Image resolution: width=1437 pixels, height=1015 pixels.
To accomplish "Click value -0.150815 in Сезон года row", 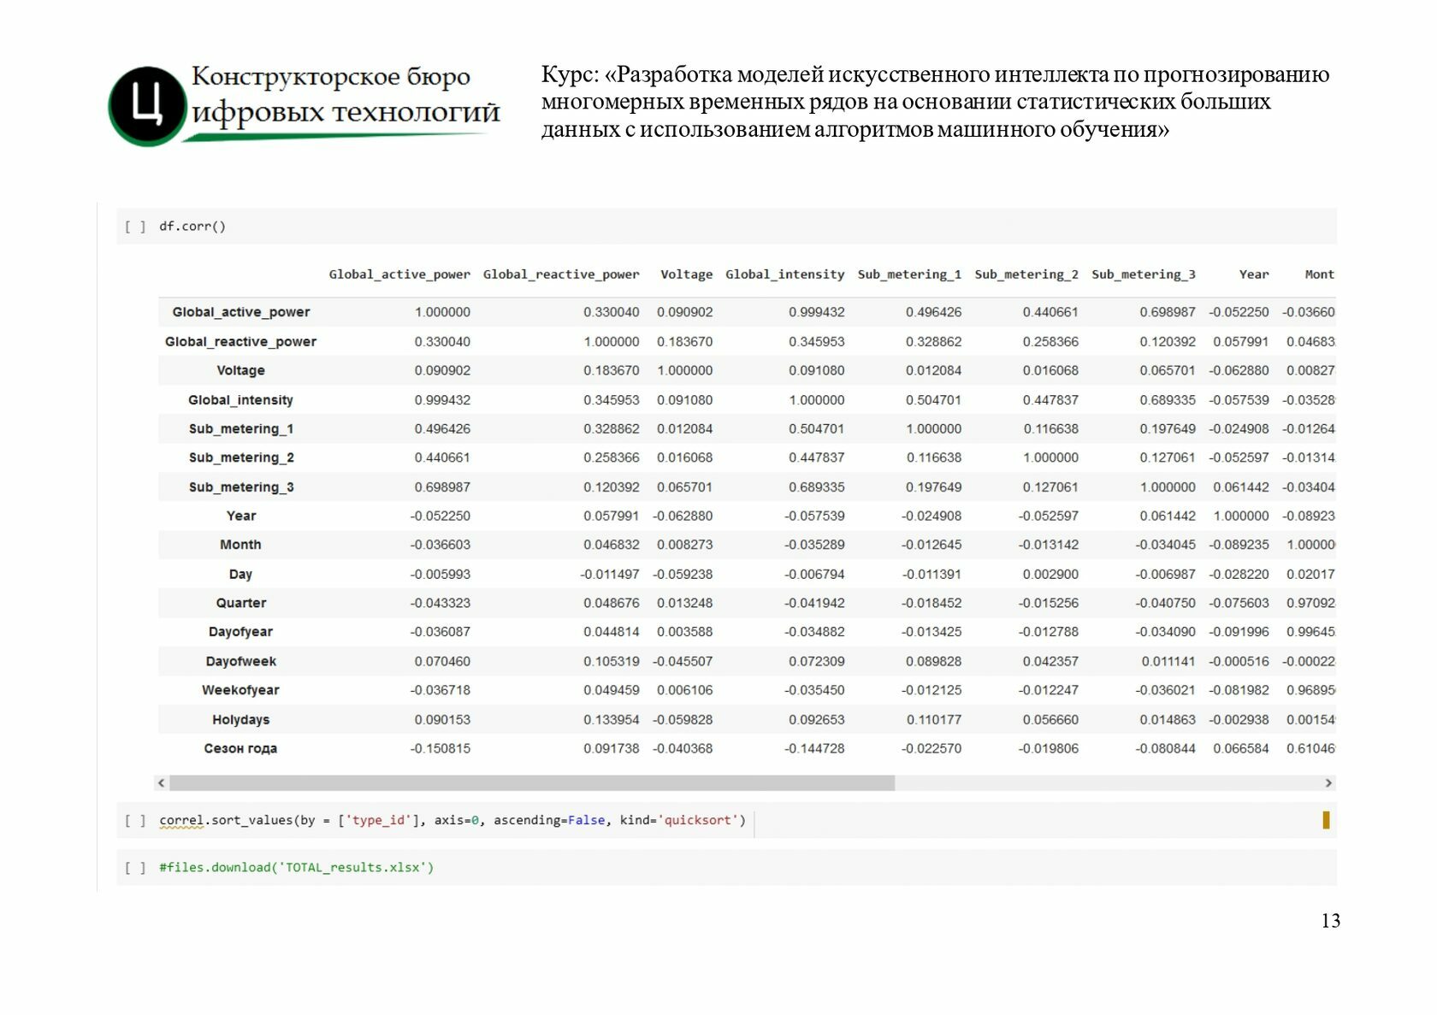I will [441, 749].
